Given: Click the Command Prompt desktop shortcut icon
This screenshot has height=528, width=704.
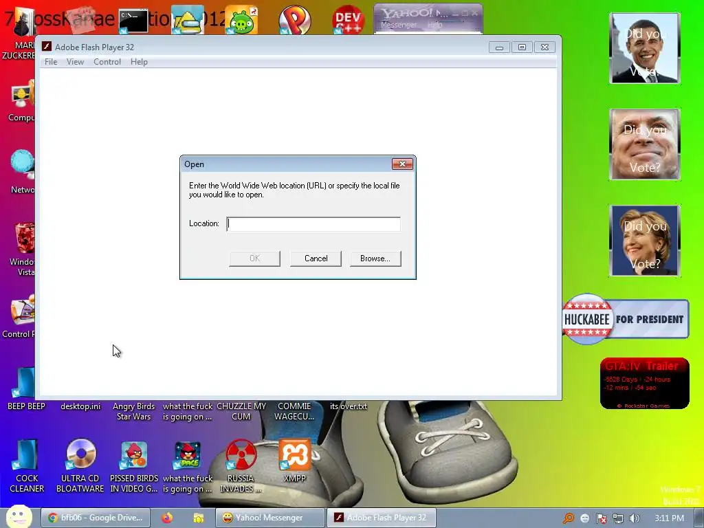Looking at the screenshot, I should [x=133, y=21].
